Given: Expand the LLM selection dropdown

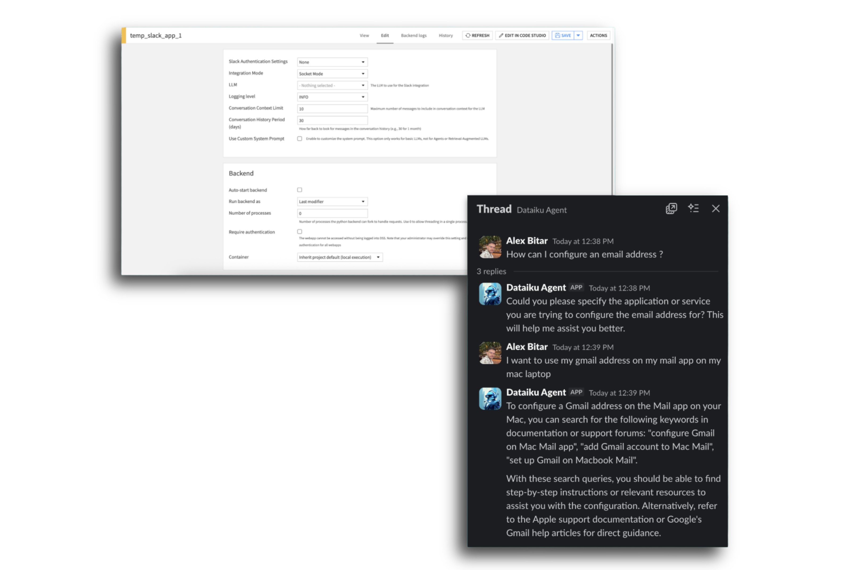Looking at the screenshot, I should (332, 86).
